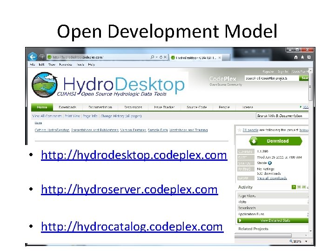This screenshot has width=335, height=251.
Task: Switch to the Discussions tab
Action: (133, 107)
